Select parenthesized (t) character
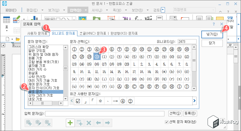 pos(187,79)
